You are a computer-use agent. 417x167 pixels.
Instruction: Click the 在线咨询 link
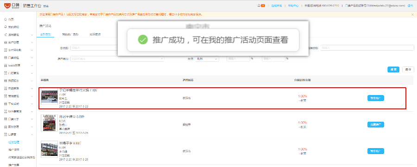coord(277,5)
